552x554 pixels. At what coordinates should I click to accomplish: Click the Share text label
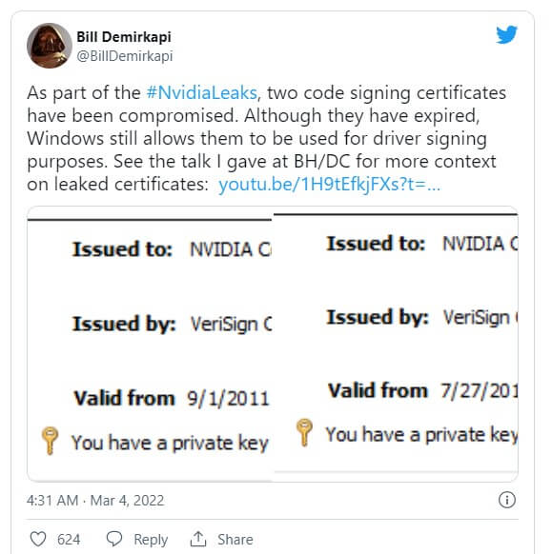click(235, 540)
